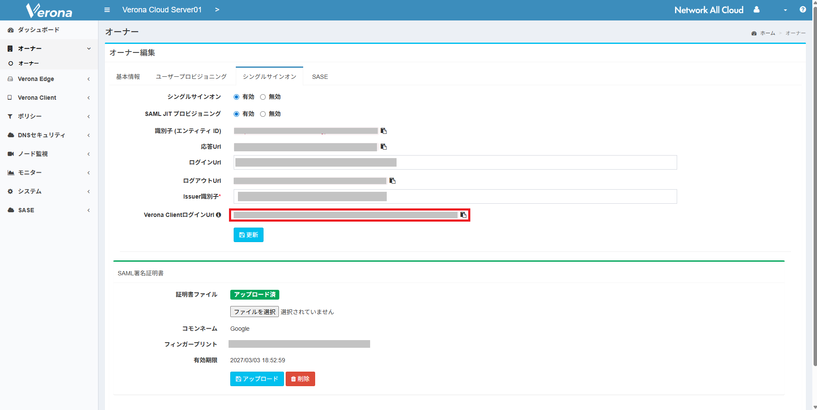
Task: Click the ファイルを選択 button
Action: (x=255, y=312)
